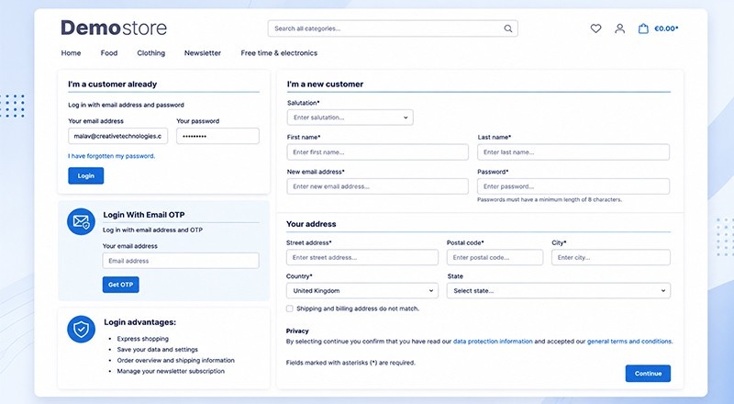Focus the Your password field

coord(217,136)
